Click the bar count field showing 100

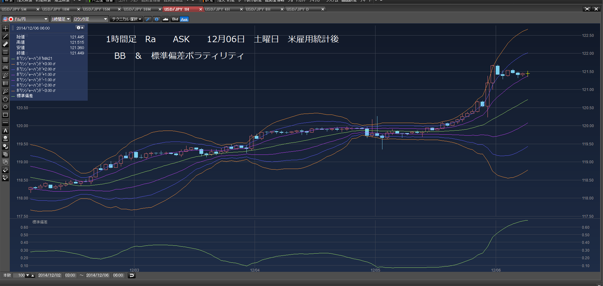[x=19, y=275]
